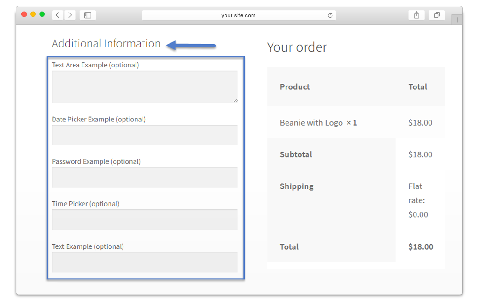Click the Beanie with Logo product name
477x299 pixels.
311,123
